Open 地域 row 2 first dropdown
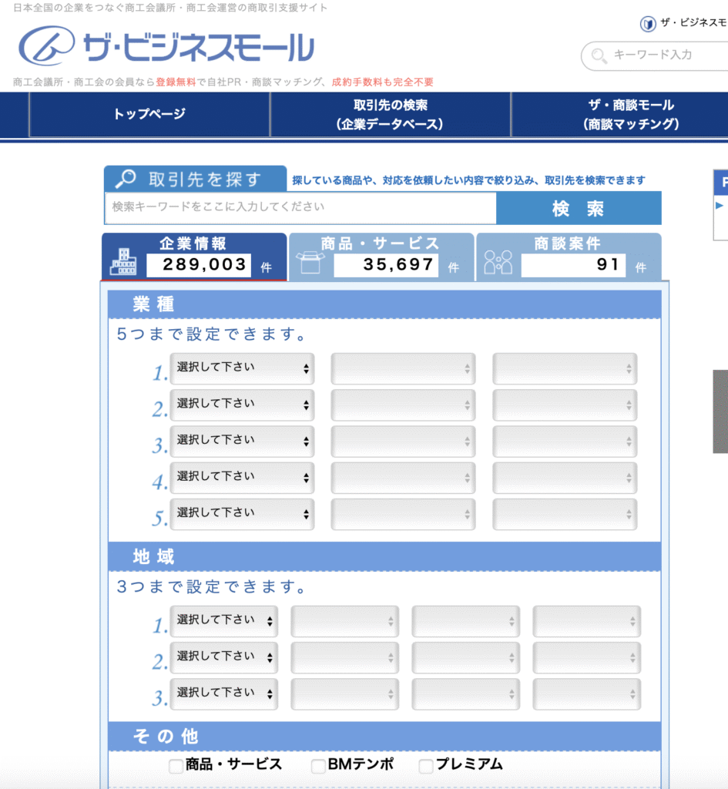 [x=224, y=657]
